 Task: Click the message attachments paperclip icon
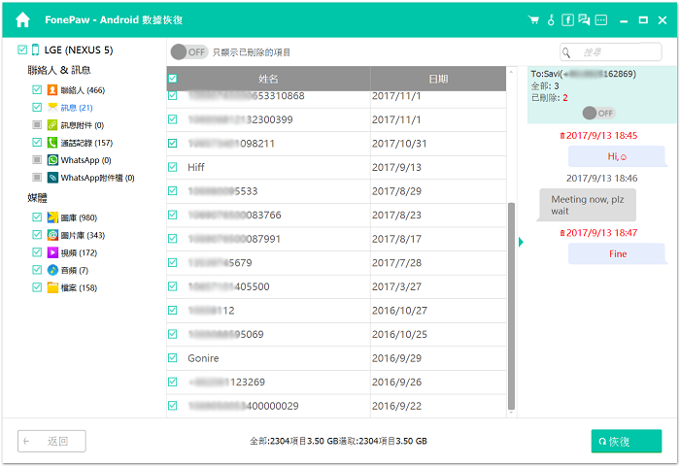click(52, 125)
